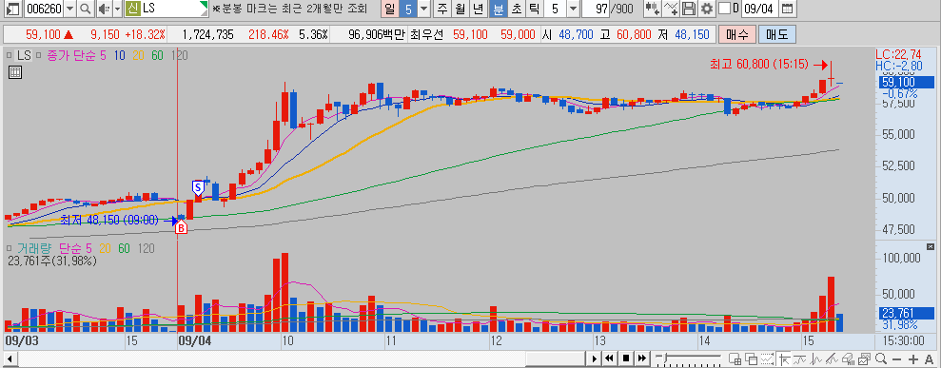Viewport: 941px width, 368px height.
Task: Click the 매수 buy button
Action: 736,34
